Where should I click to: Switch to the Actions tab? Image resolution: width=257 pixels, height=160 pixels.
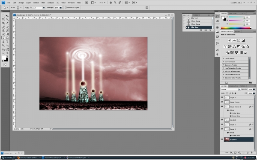pos(196,15)
